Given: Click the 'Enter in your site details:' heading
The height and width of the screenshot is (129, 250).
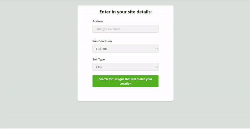Looking at the screenshot, I should tap(125, 12).
